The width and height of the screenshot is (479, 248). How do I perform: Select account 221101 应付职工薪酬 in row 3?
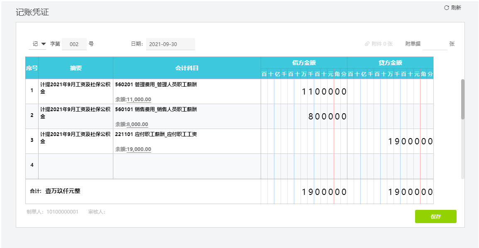[156, 134]
